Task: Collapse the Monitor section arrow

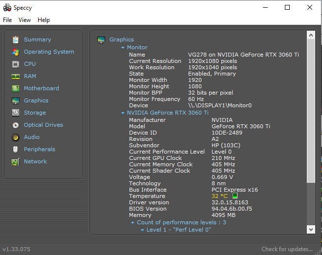Action: (x=123, y=48)
